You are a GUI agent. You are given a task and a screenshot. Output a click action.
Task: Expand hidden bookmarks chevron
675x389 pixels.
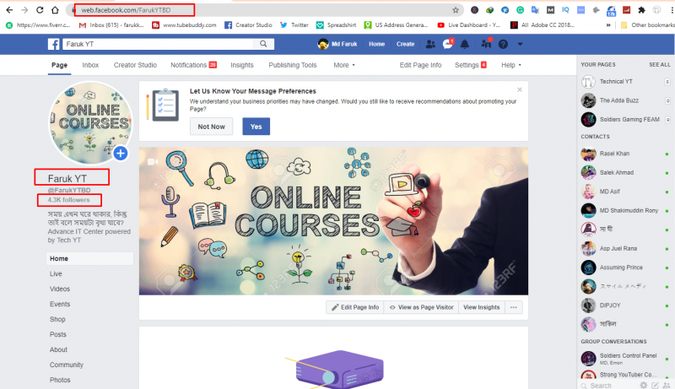(x=608, y=25)
